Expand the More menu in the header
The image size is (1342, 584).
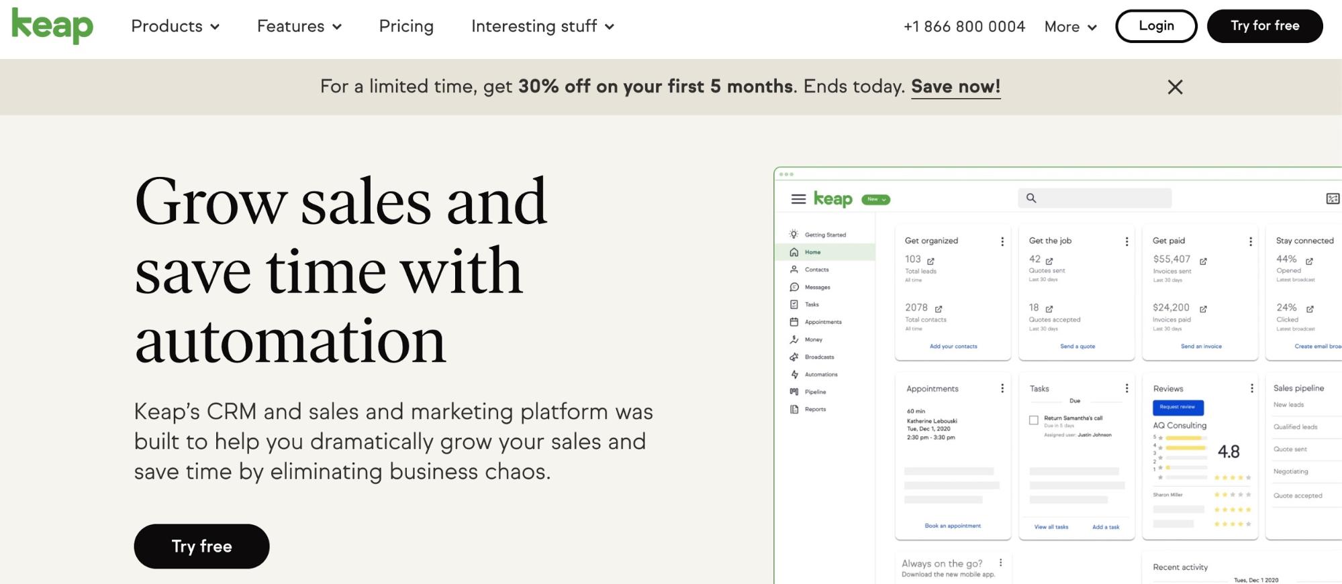(x=1070, y=27)
